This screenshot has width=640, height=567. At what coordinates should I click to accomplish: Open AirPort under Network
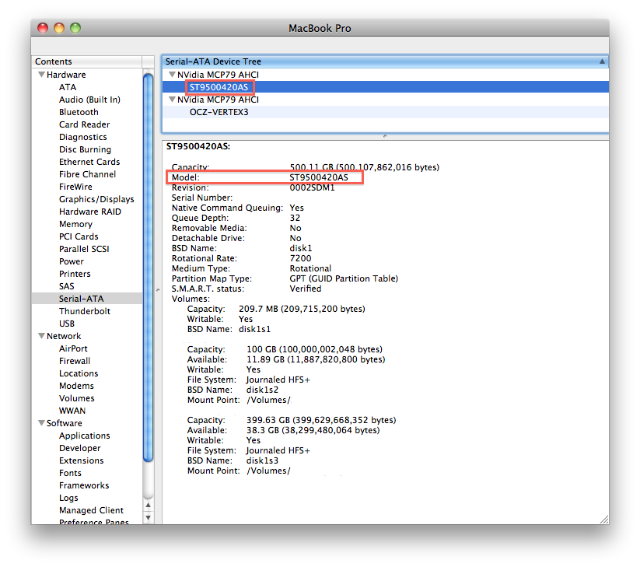[73, 348]
